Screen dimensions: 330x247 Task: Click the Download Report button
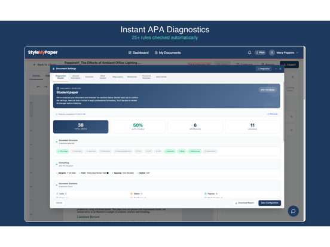pos(245,203)
